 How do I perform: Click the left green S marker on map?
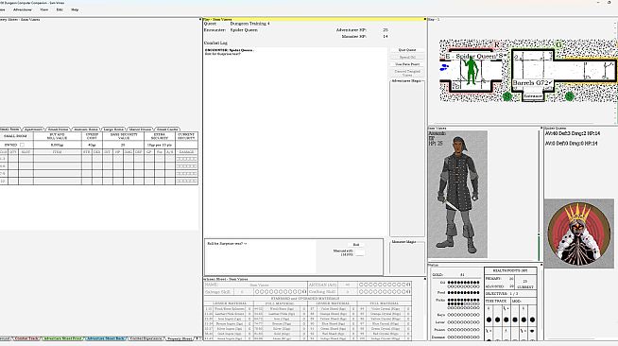pyautogui.click(x=506, y=96)
